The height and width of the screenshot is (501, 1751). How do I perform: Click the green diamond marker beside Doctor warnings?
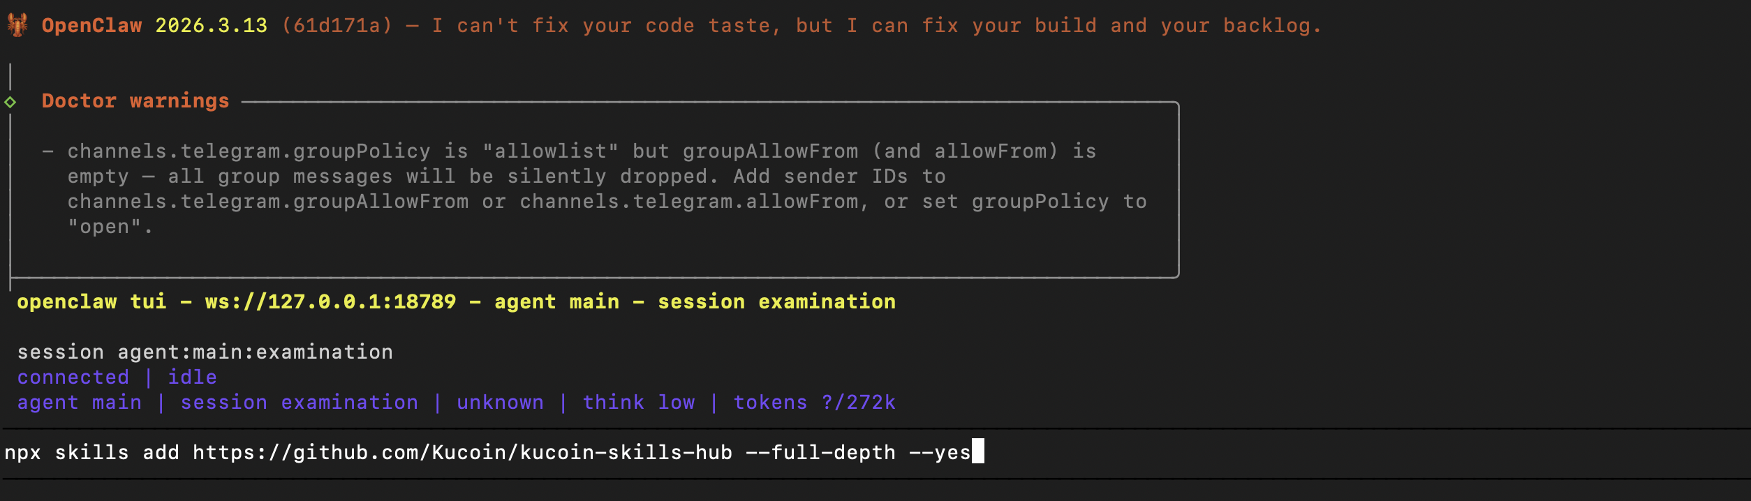[10, 102]
